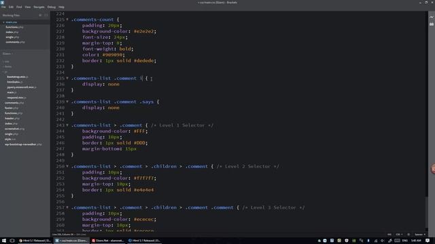
Task: Click the Cortana search circle on taskbar
Action: click(12, 241)
